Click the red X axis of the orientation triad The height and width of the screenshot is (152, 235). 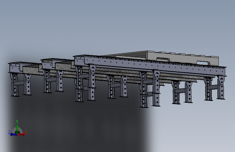click(x=21, y=134)
